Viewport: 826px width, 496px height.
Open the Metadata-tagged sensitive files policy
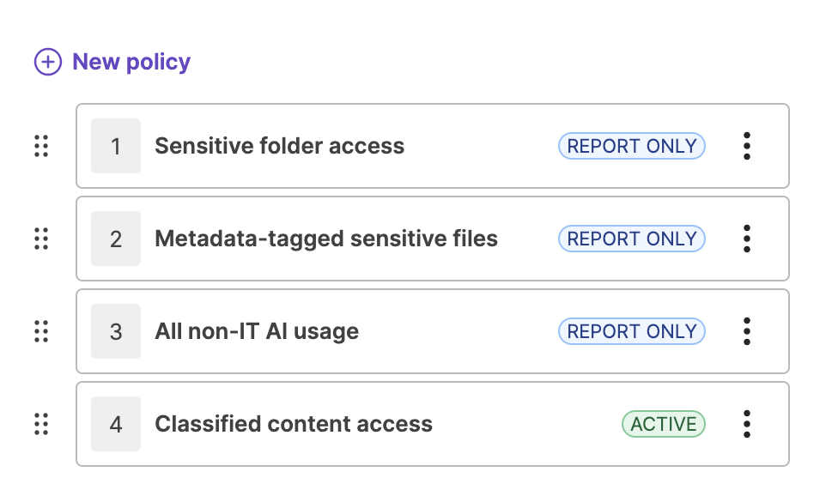[326, 239]
